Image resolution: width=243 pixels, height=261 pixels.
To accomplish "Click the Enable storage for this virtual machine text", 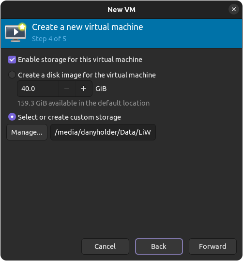I will click(x=80, y=60).
